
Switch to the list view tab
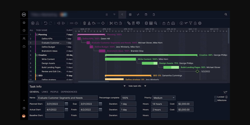106,14
